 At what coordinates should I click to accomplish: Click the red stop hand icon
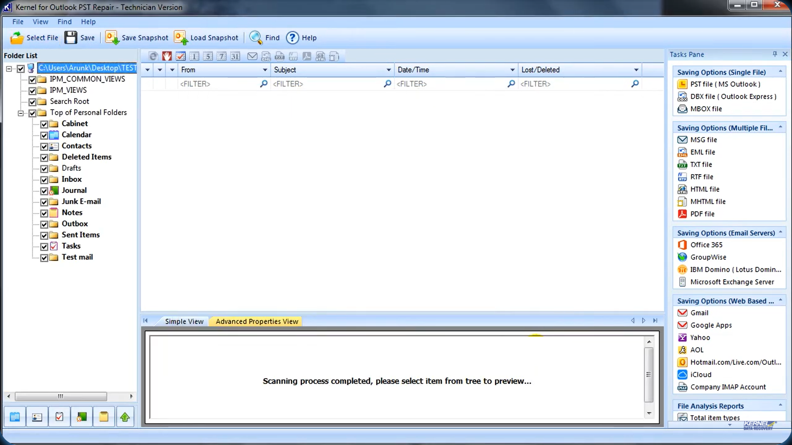[x=167, y=56]
